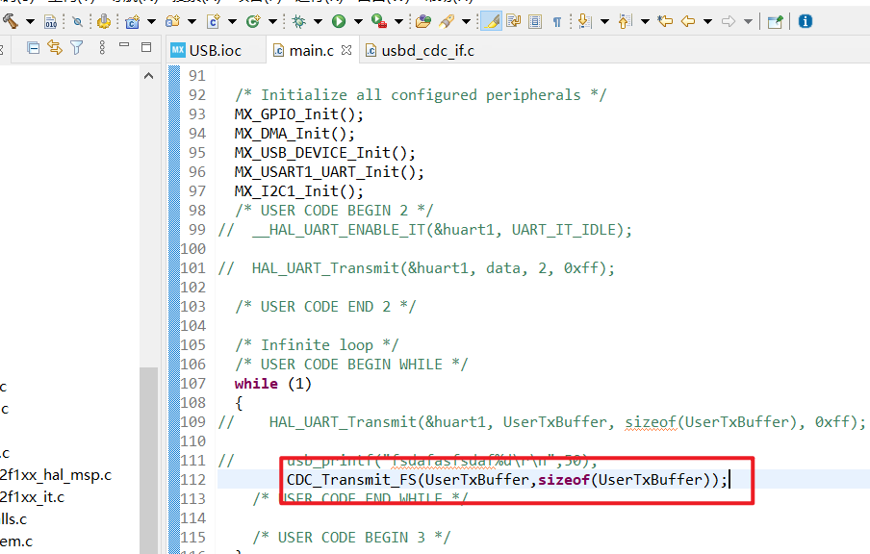
Task: Jump to the next annotation icon
Action: tap(584, 21)
